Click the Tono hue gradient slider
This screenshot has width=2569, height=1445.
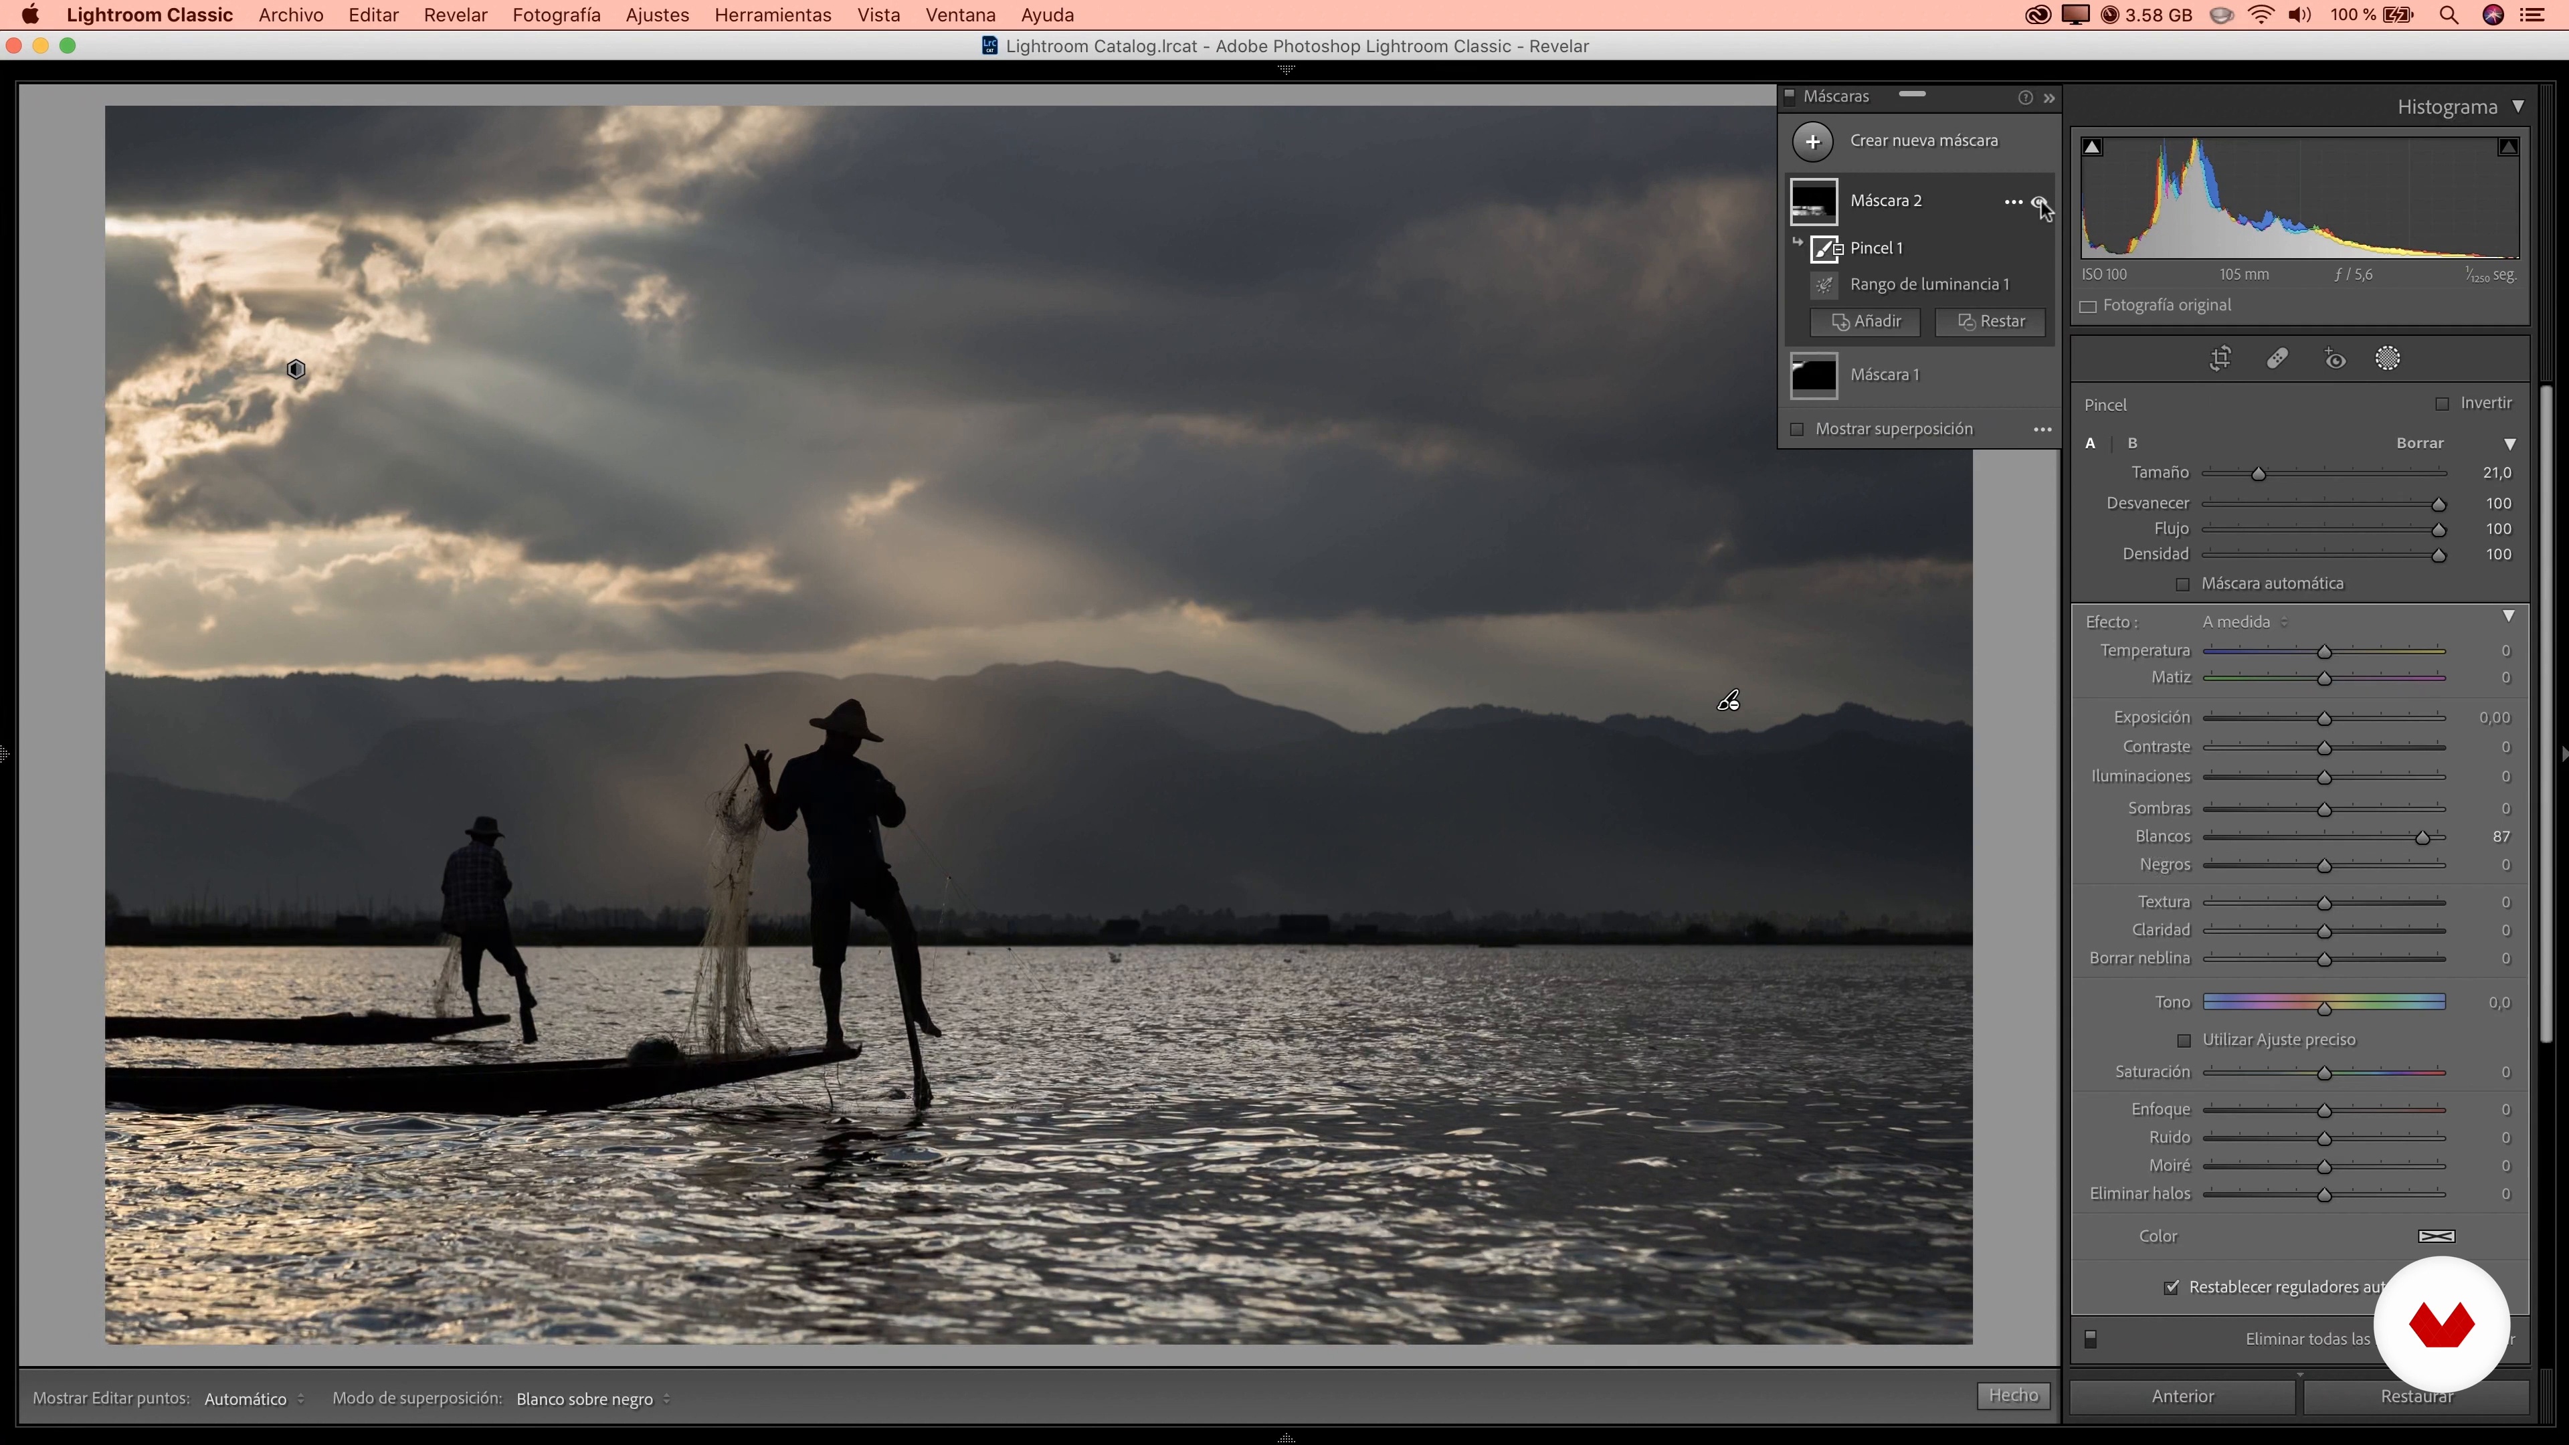pyautogui.click(x=2323, y=1002)
